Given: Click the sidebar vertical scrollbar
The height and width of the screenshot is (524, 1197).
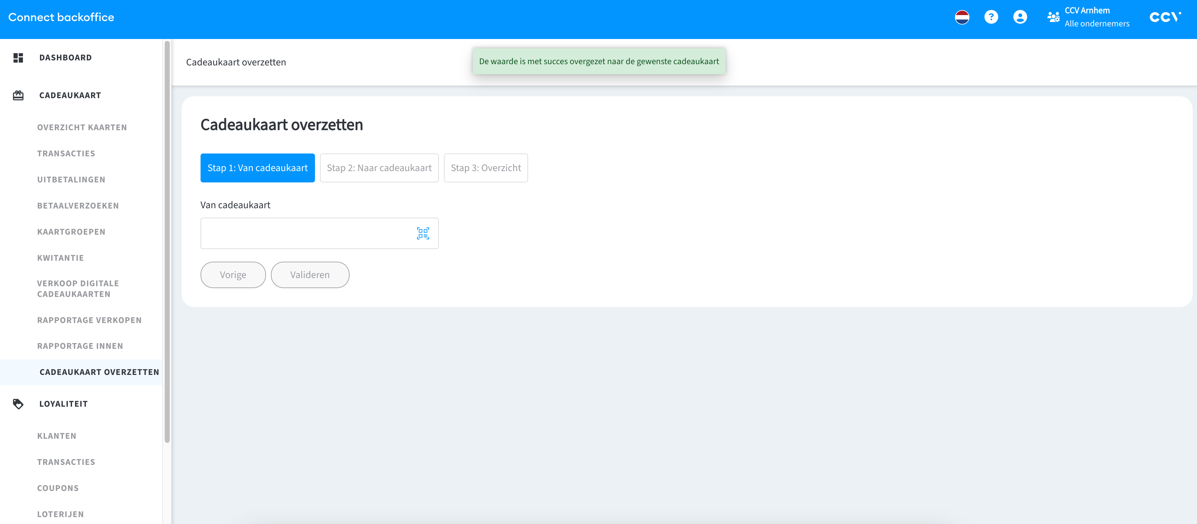Looking at the screenshot, I should tap(167, 242).
